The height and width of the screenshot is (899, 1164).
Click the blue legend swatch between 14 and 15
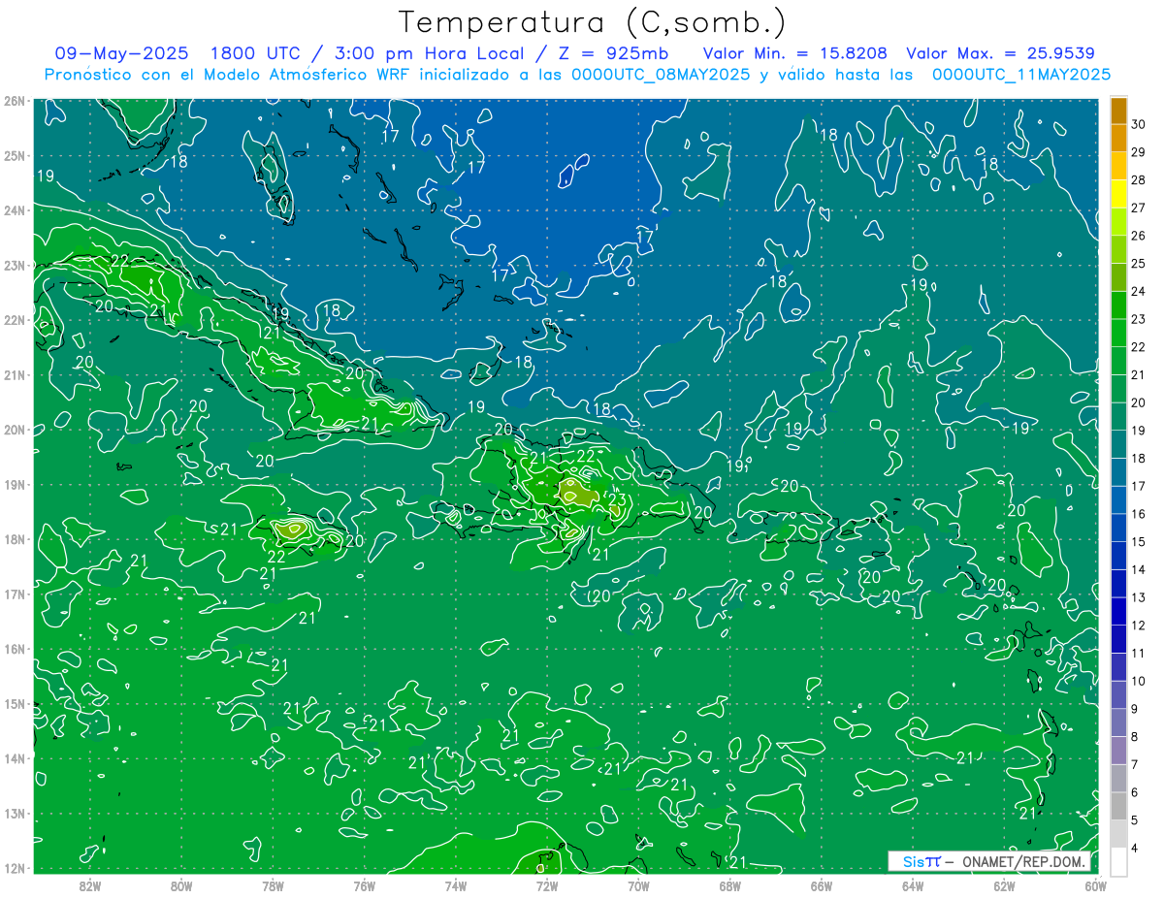1118,557
